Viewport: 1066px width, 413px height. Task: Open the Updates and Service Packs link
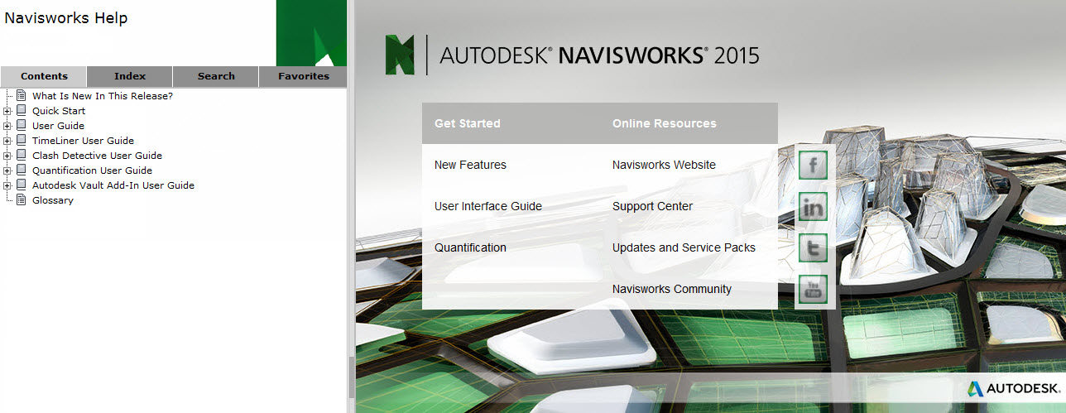tap(684, 247)
